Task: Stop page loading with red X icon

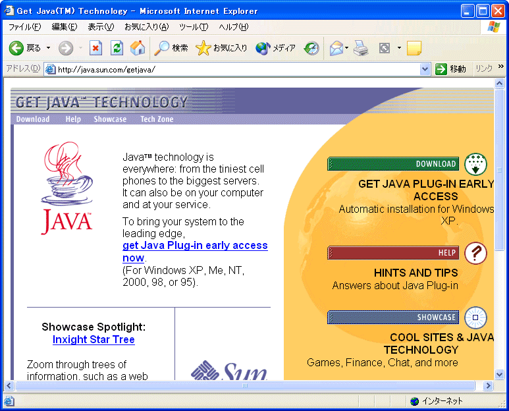Action: (x=95, y=48)
